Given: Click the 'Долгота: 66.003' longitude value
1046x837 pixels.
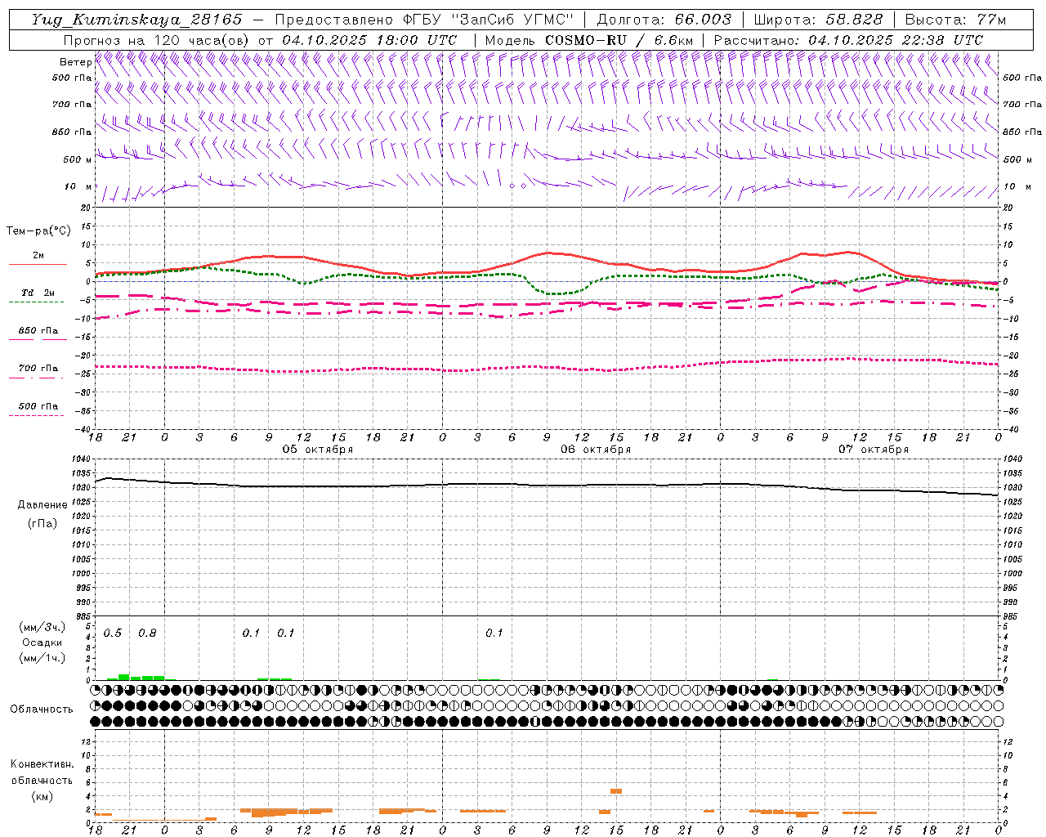Looking at the screenshot, I should click(x=664, y=20).
